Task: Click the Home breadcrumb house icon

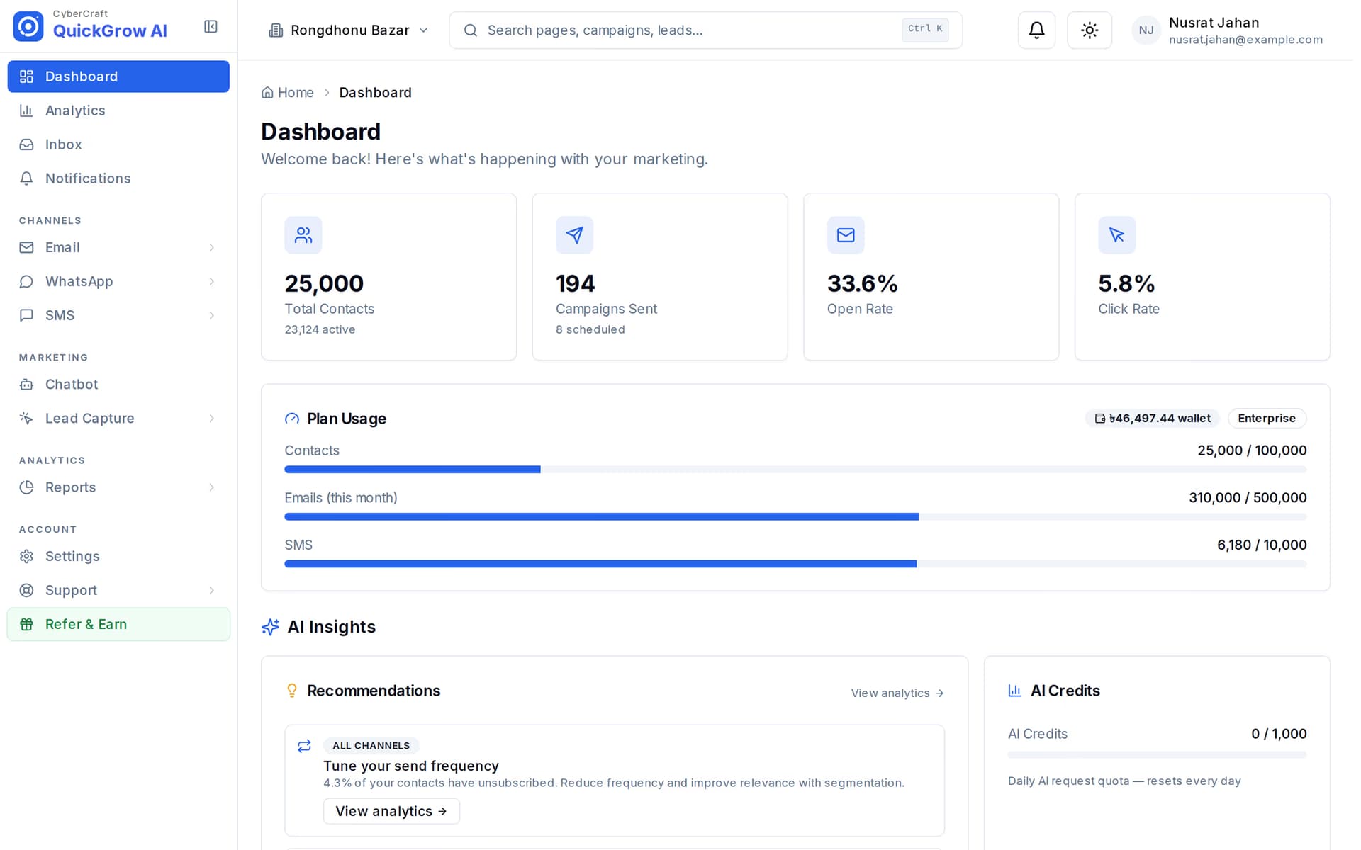Action: pyautogui.click(x=267, y=93)
